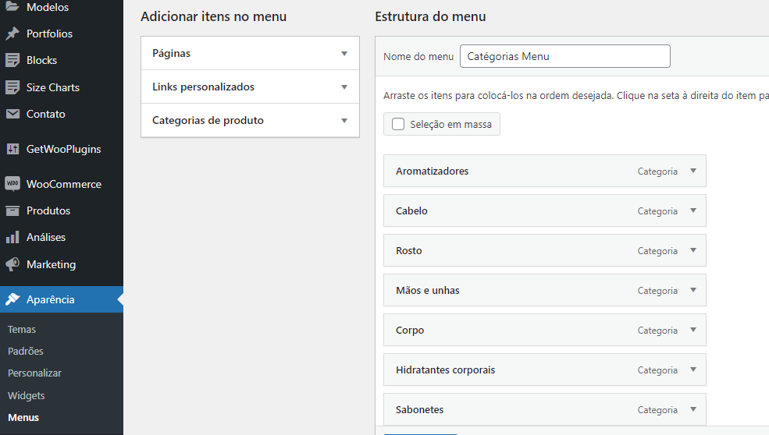The image size is (769, 435).
Task: Expand Categorias de produto panel
Action: point(344,121)
